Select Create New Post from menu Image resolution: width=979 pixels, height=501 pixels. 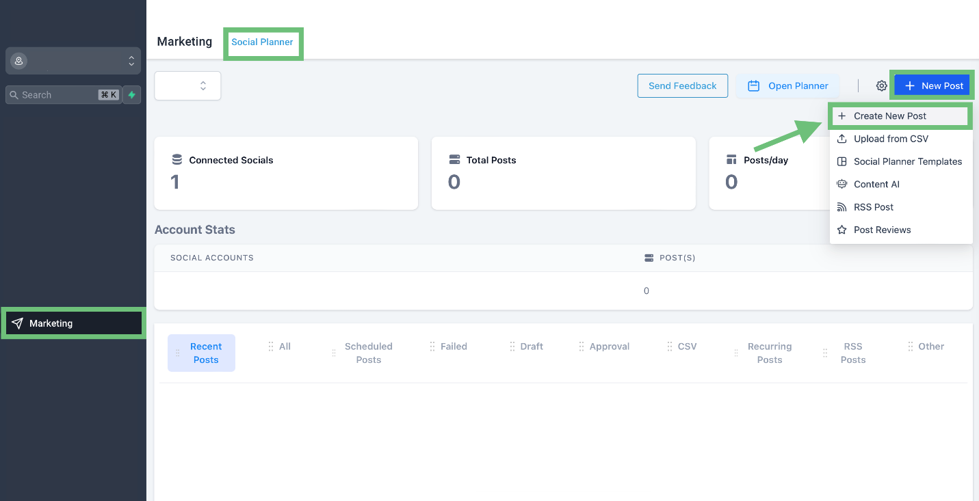click(x=900, y=116)
